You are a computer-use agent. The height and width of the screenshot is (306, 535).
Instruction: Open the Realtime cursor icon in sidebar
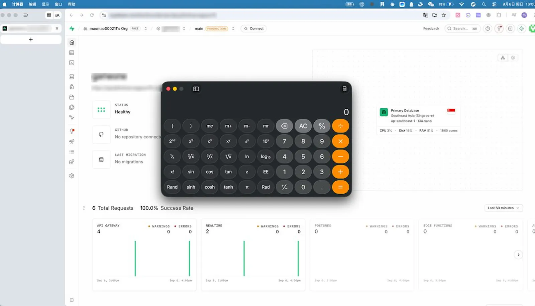click(72, 117)
